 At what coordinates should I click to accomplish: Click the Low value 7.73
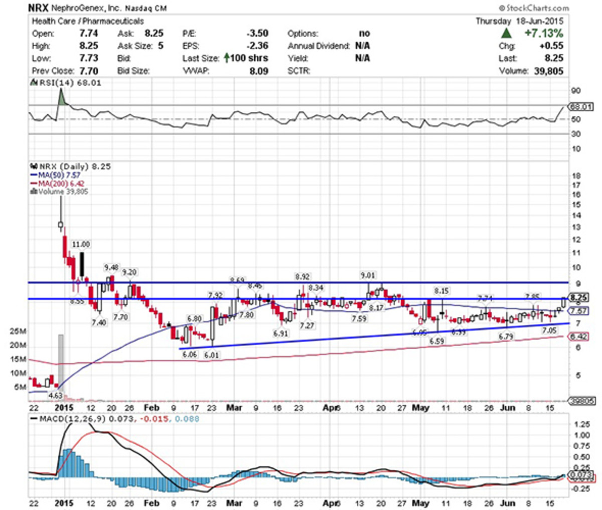tap(88, 58)
